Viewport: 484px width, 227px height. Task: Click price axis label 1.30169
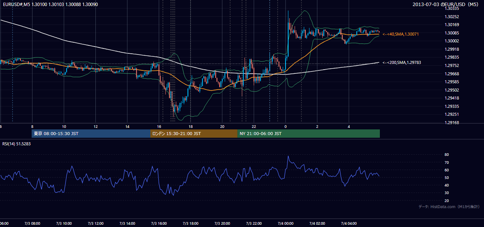[452, 25]
